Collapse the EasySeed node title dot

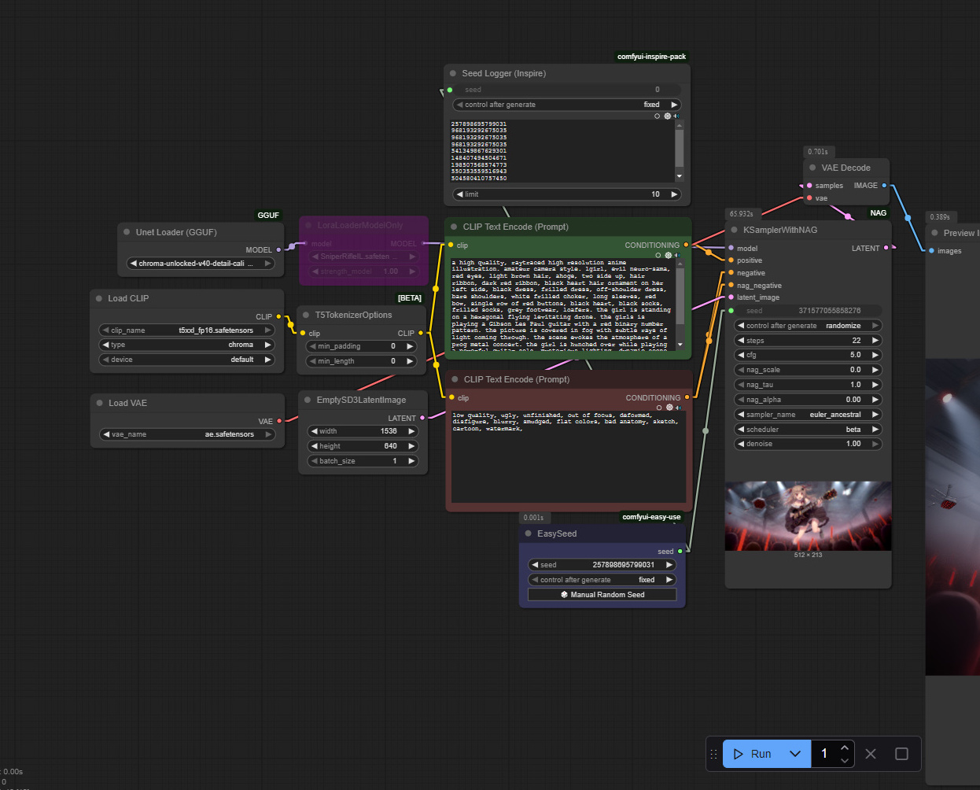[529, 533]
